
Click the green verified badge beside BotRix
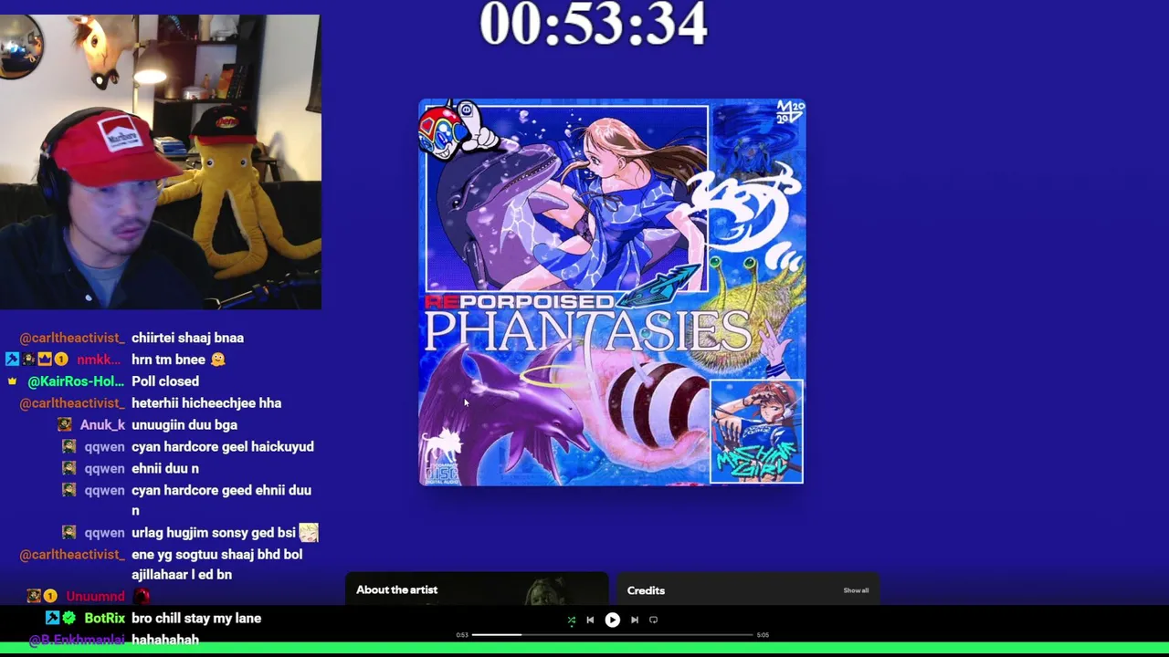(x=68, y=619)
